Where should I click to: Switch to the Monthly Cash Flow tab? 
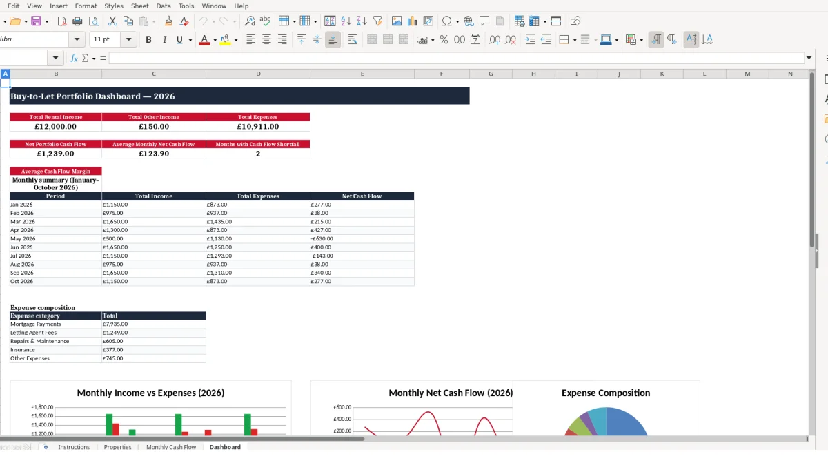171,447
